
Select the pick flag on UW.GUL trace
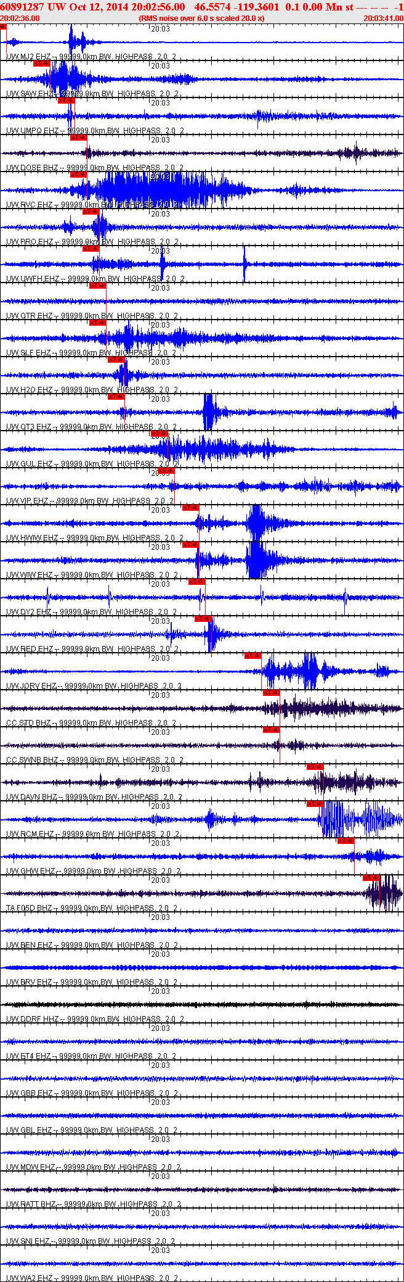160,434
